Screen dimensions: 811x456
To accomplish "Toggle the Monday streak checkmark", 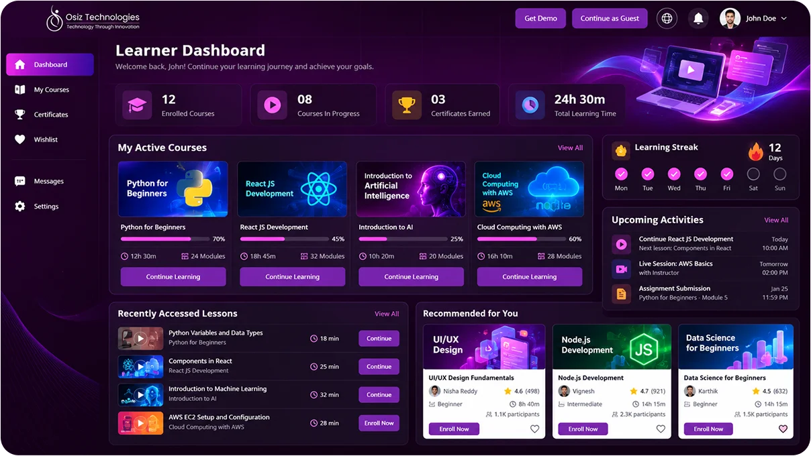I will click(621, 174).
